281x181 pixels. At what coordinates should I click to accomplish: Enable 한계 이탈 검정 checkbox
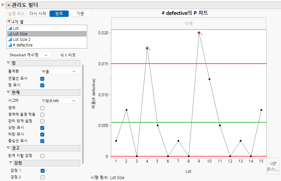42,156
